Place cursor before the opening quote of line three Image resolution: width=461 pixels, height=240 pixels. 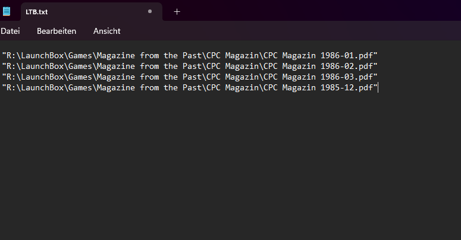coord(2,77)
